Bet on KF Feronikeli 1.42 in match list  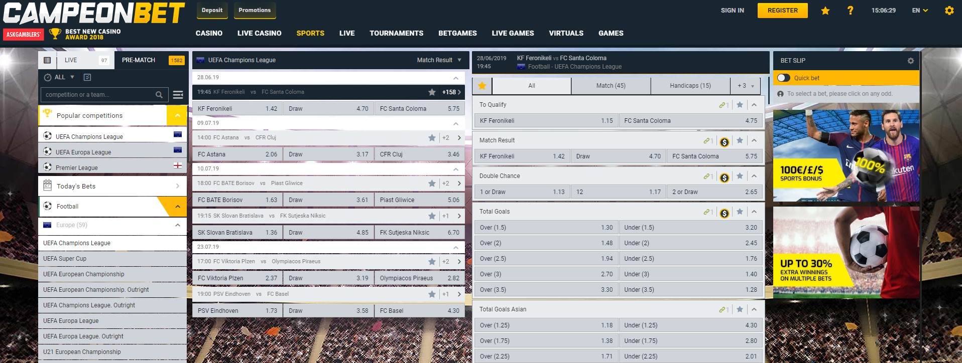[x=237, y=108]
